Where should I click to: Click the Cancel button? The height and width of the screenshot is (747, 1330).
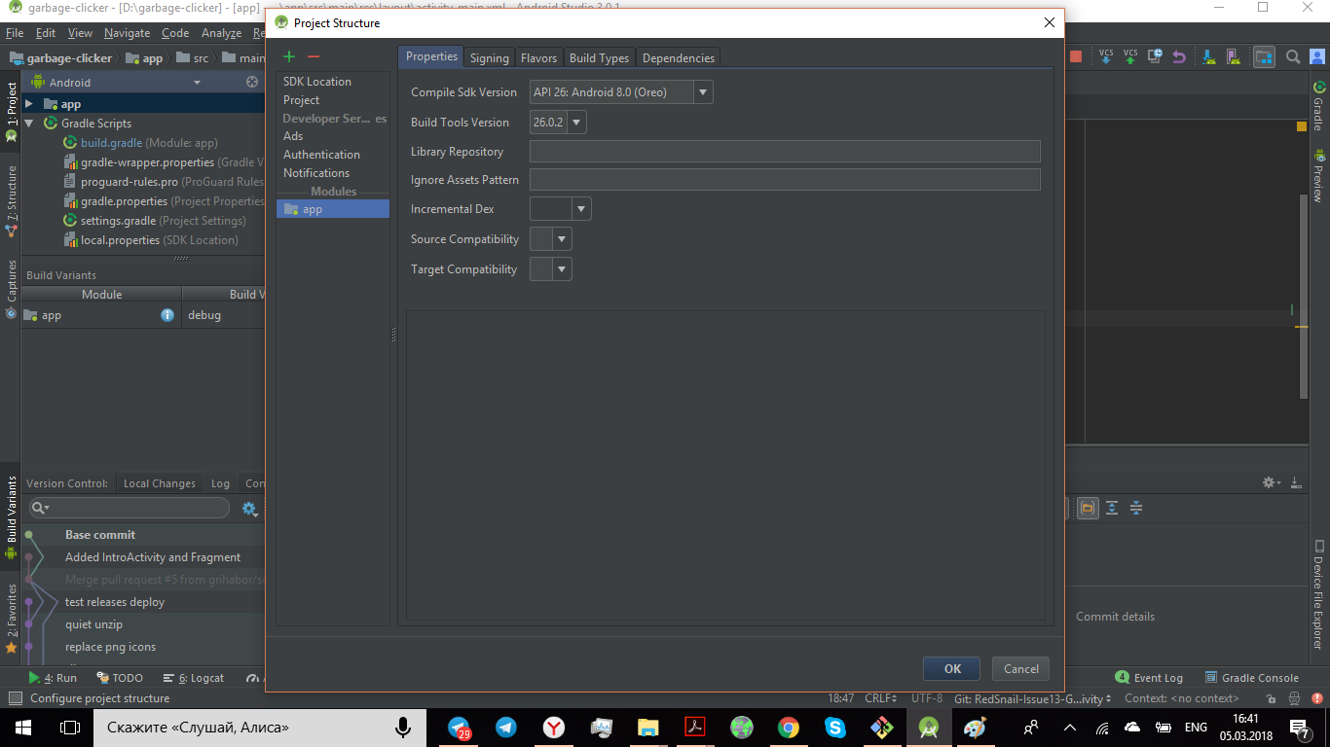[1020, 668]
